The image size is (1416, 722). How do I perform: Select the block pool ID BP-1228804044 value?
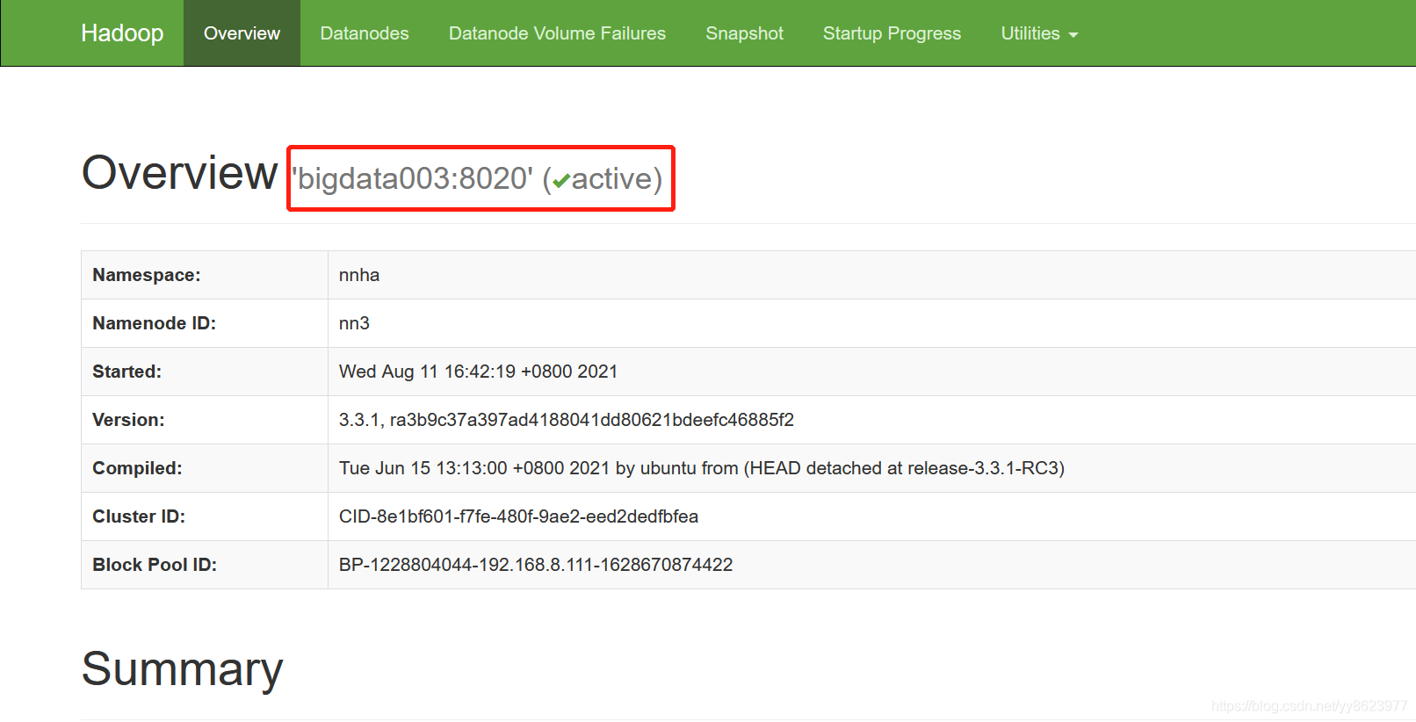(536, 565)
